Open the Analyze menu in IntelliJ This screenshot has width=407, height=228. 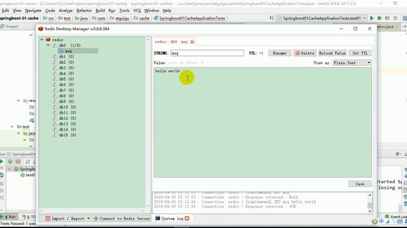tap(66, 11)
